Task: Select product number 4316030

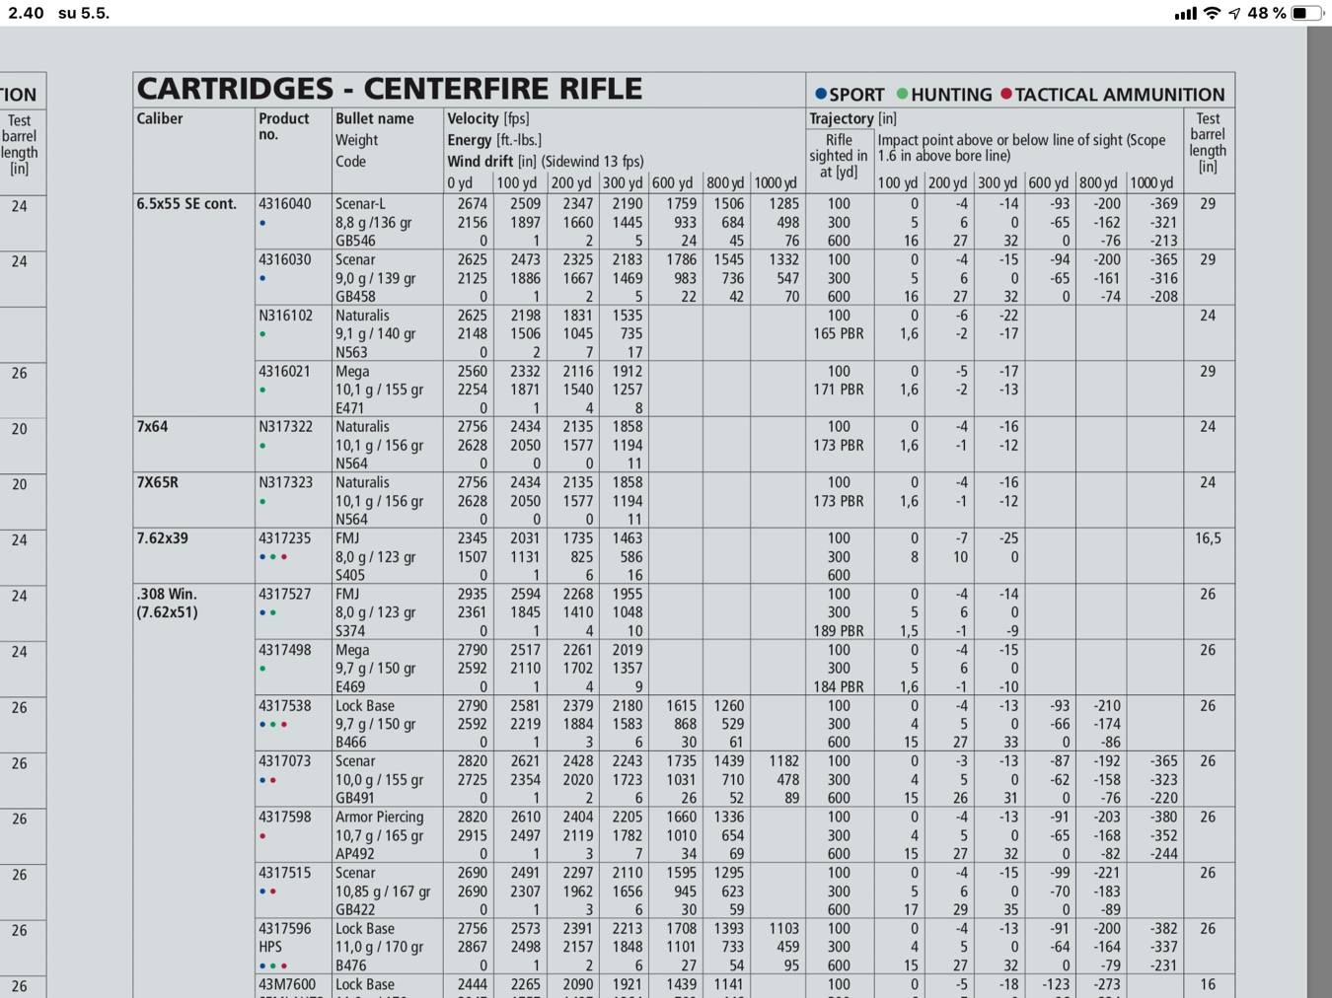Action: tap(284, 259)
